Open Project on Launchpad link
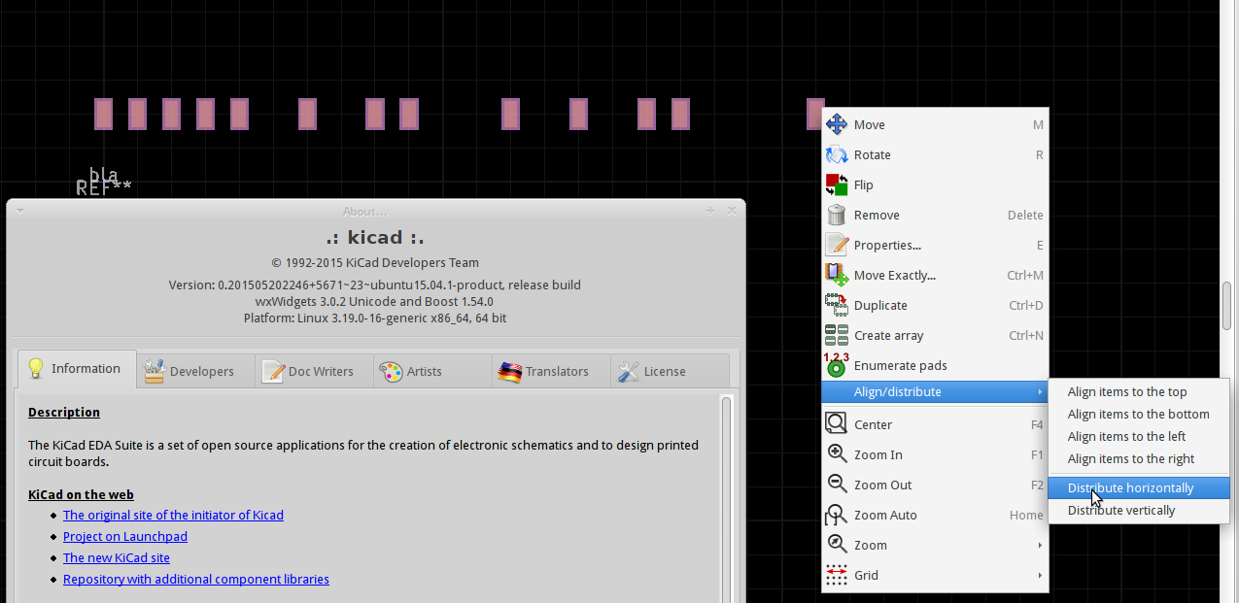This screenshot has height=603, width=1239. (125, 536)
